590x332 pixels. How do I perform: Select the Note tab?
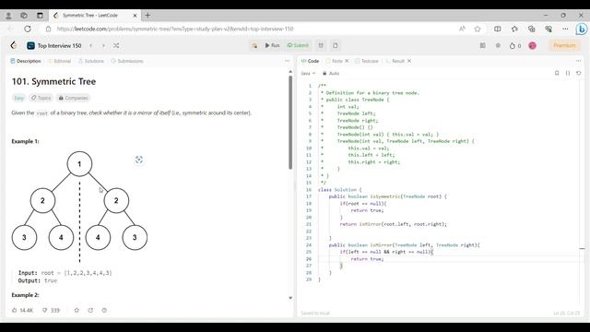point(334,61)
